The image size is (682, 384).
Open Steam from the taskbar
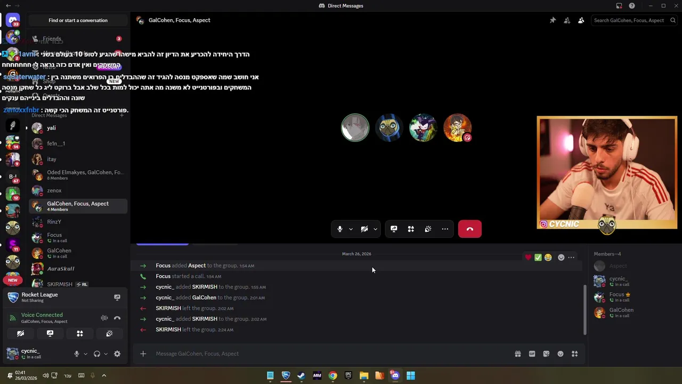[301, 375]
